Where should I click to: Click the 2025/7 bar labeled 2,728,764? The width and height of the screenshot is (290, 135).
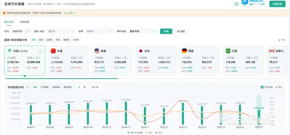click(x=259, y=117)
